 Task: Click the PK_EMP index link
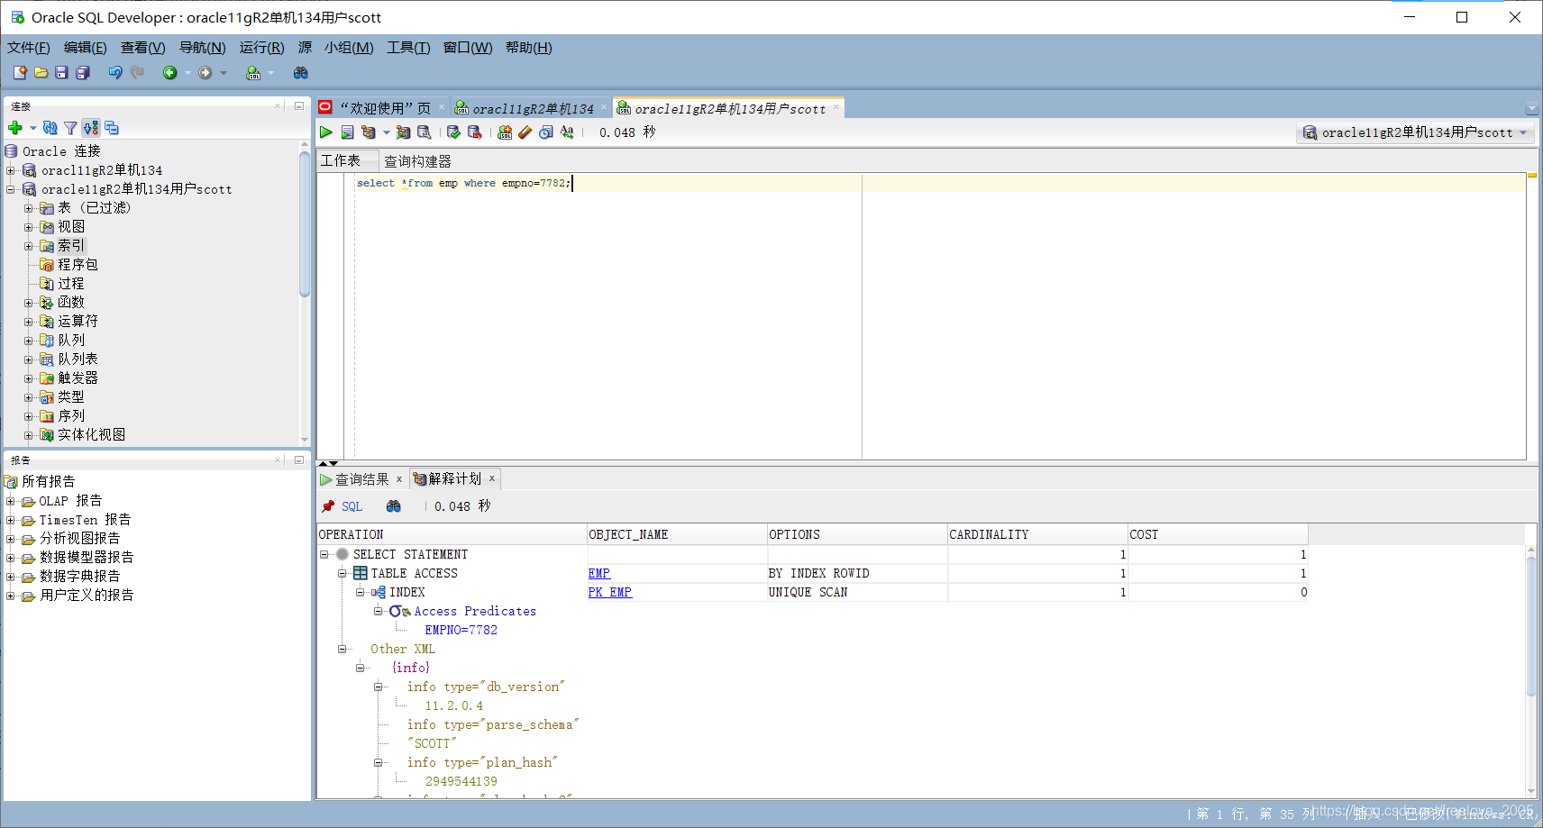609,592
